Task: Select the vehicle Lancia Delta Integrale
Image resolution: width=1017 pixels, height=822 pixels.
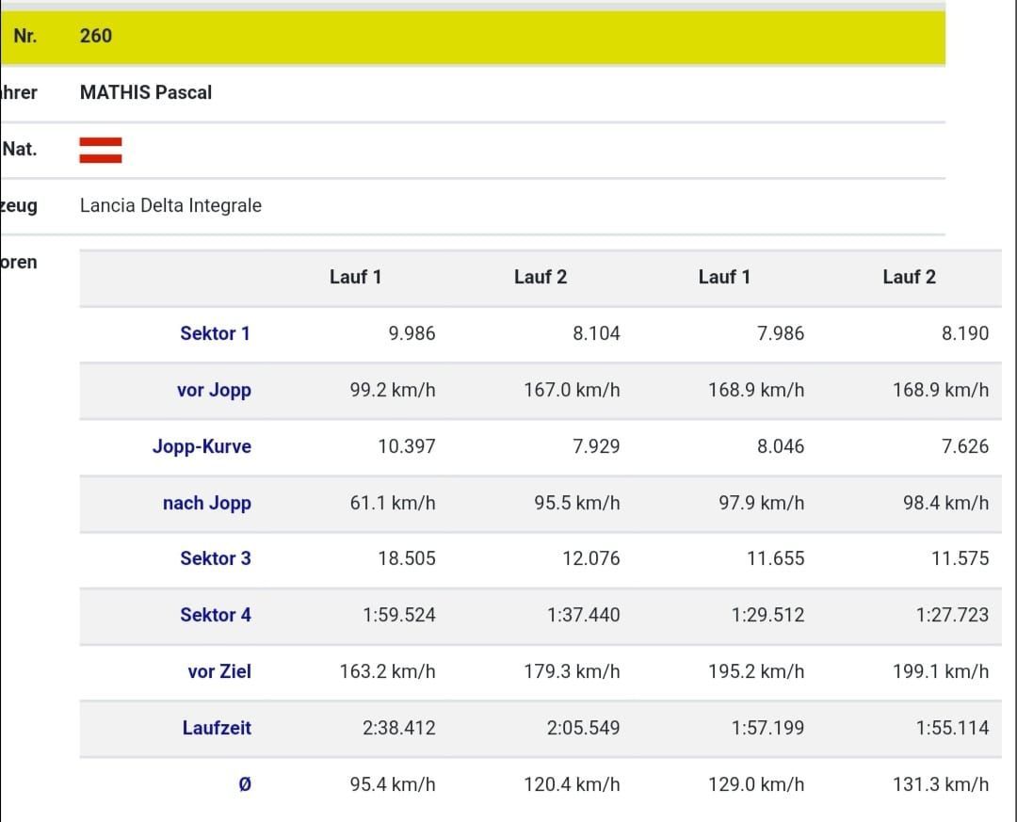Action: [x=170, y=205]
